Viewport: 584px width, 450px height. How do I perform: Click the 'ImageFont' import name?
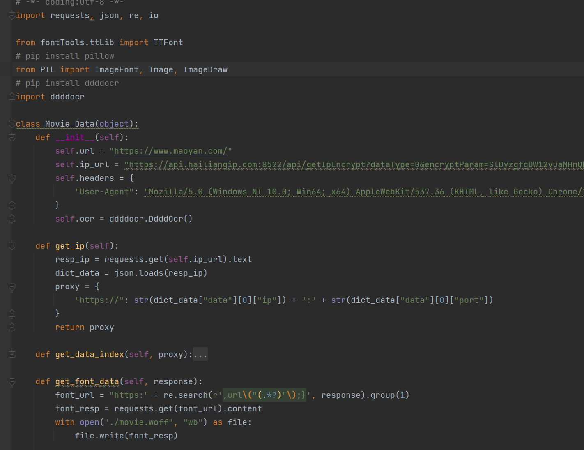pyautogui.click(x=117, y=70)
